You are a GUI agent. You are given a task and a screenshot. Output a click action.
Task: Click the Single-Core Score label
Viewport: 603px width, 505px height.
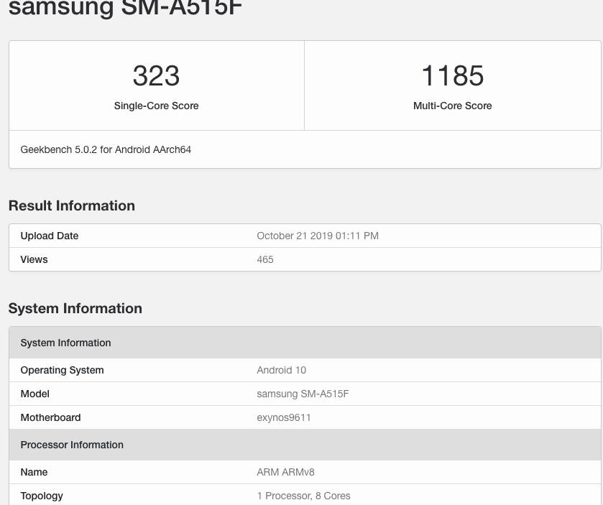click(156, 106)
